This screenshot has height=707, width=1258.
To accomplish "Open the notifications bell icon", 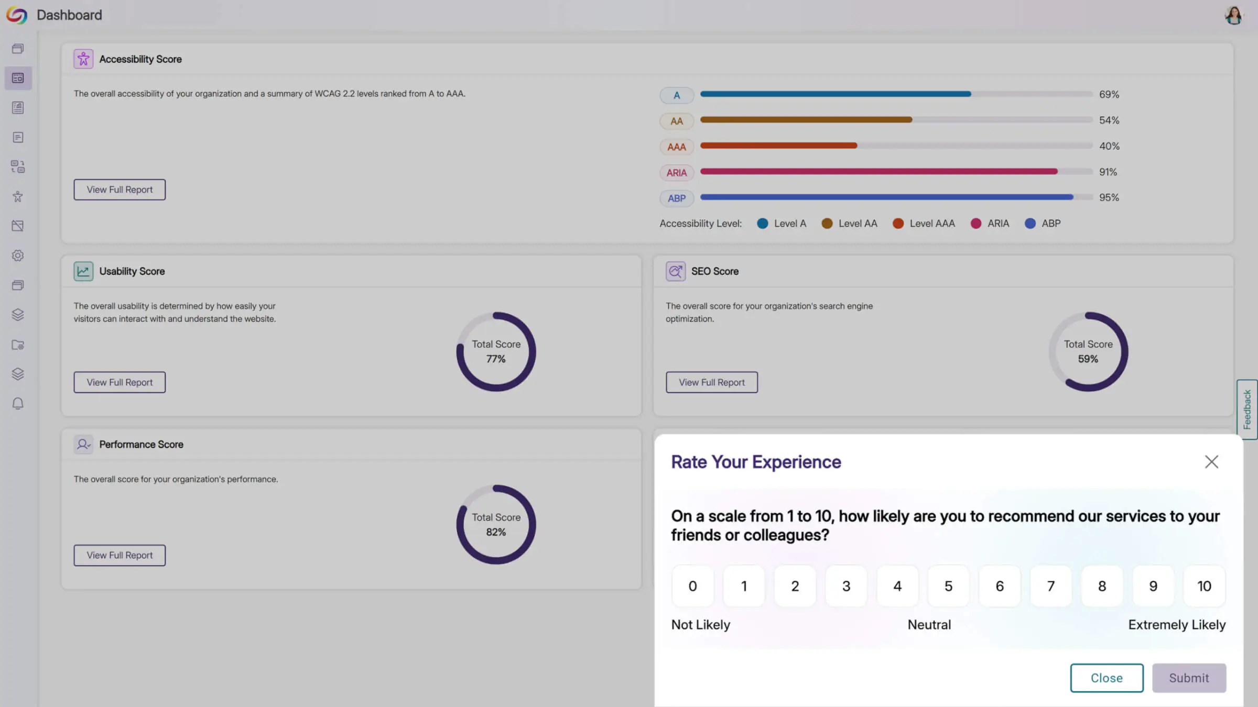I will [x=18, y=404].
